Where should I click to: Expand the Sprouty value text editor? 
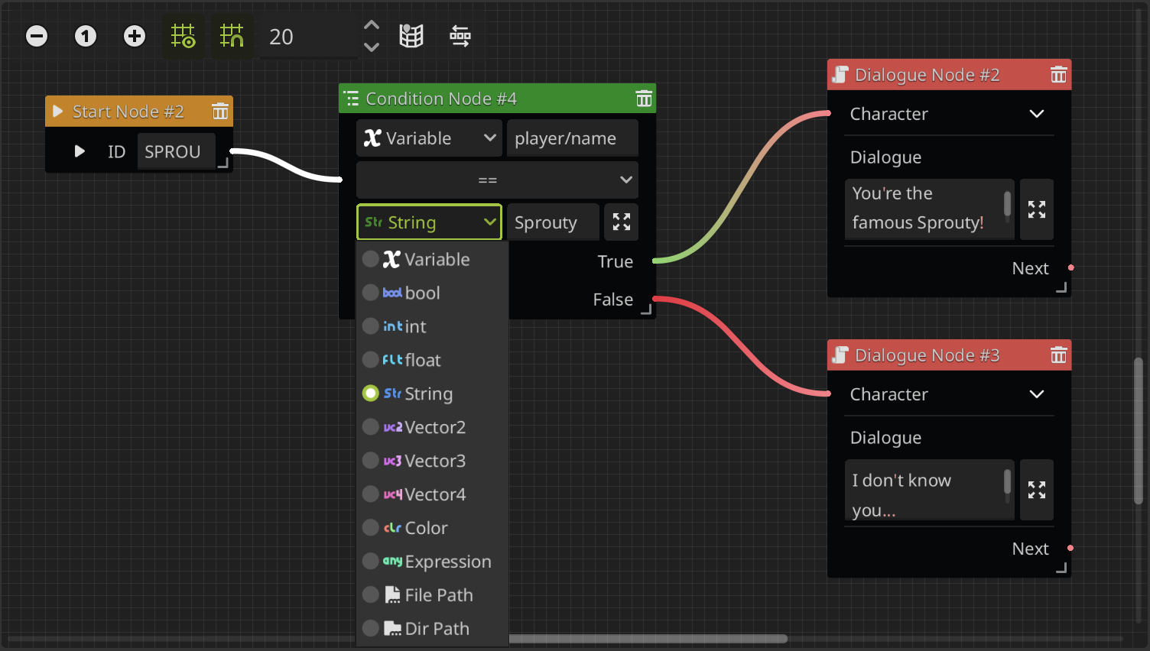621,222
